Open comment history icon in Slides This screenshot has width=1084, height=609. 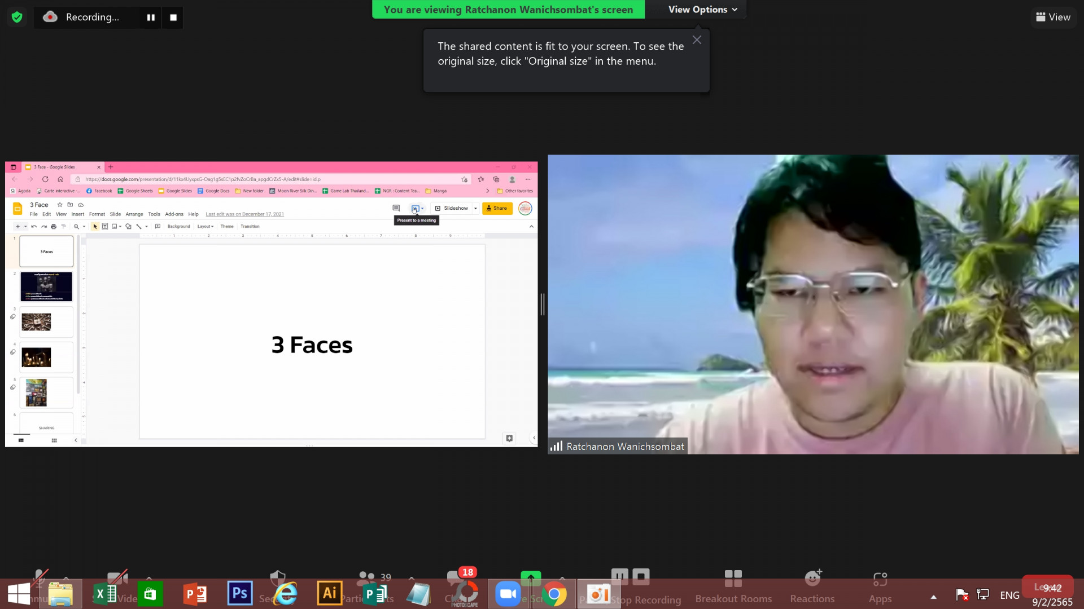tap(396, 208)
